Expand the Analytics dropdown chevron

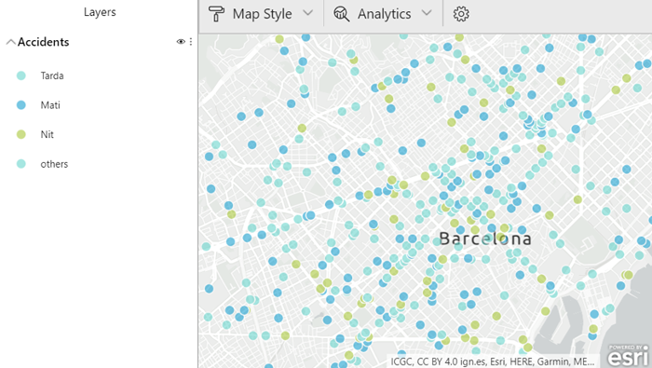click(x=427, y=13)
